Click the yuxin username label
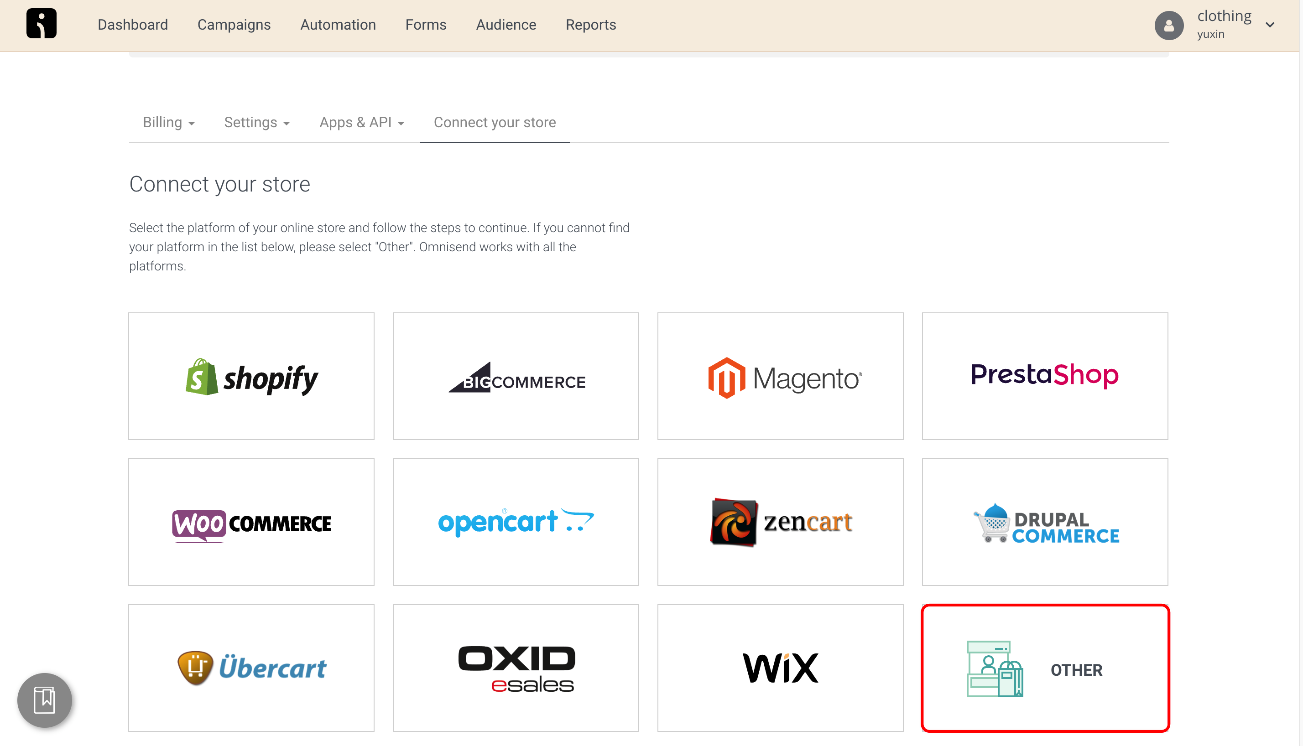The image size is (1303, 746). click(x=1210, y=34)
